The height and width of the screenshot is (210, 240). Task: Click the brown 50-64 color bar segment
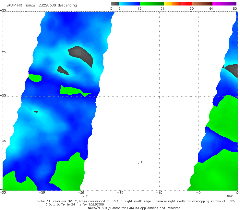point(202,4)
